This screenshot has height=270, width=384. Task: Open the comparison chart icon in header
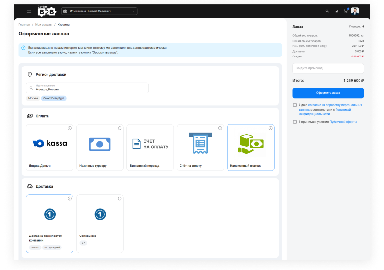pyautogui.click(x=336, y=11)
